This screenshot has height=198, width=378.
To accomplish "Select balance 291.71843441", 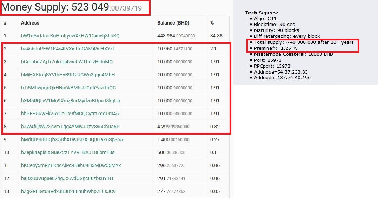I will click(171, 179).
